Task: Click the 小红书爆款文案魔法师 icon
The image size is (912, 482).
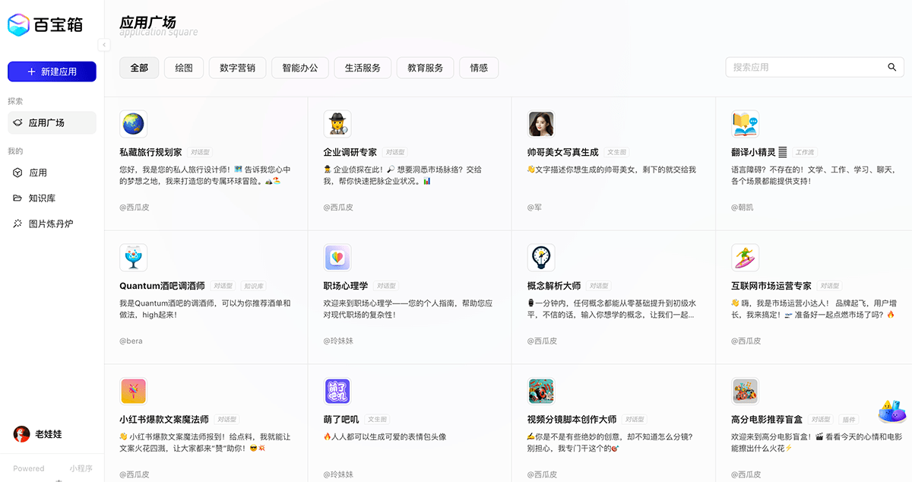Action: [133, 391]
